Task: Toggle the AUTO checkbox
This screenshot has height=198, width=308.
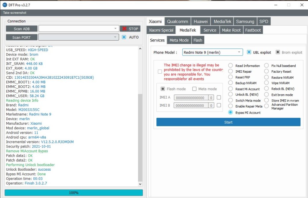Action: pyautogui.click(x=124, y=37)
